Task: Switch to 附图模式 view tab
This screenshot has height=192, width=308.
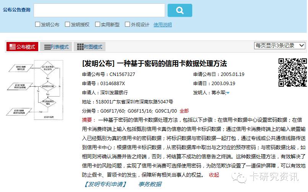Action: 89,47
